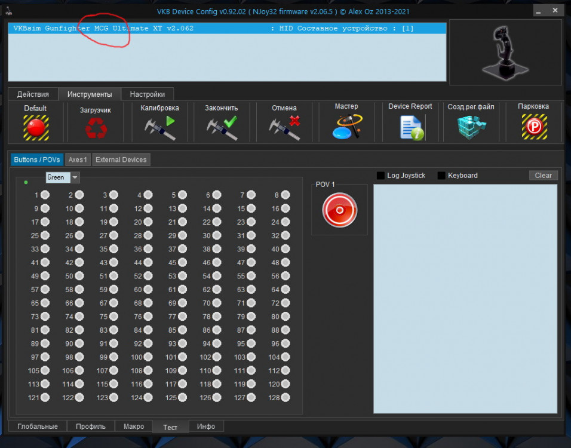Click the red Default reset icon
The width and height of the screenshot is (571, 448).
click(36, 127)
